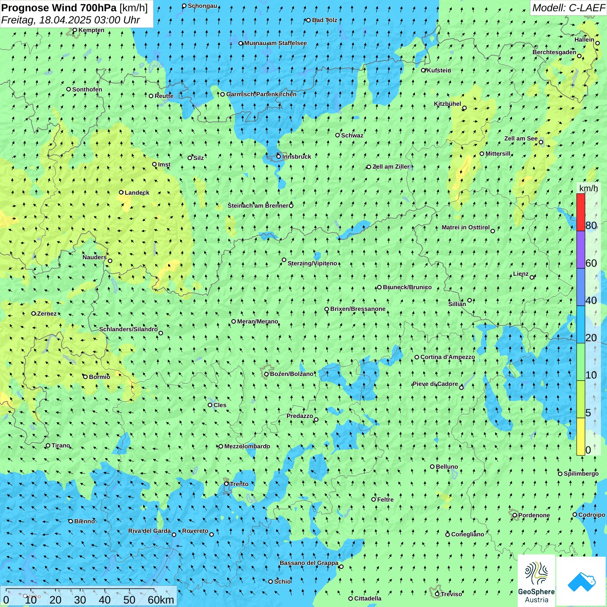Select the green 10–20 legend color

pos(581,362)
